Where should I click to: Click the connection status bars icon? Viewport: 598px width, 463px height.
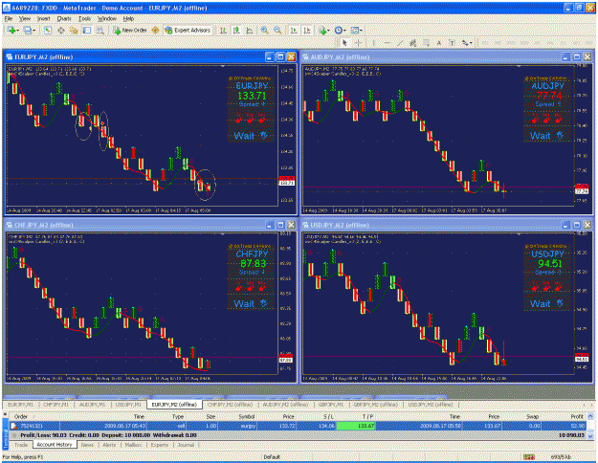528,456
